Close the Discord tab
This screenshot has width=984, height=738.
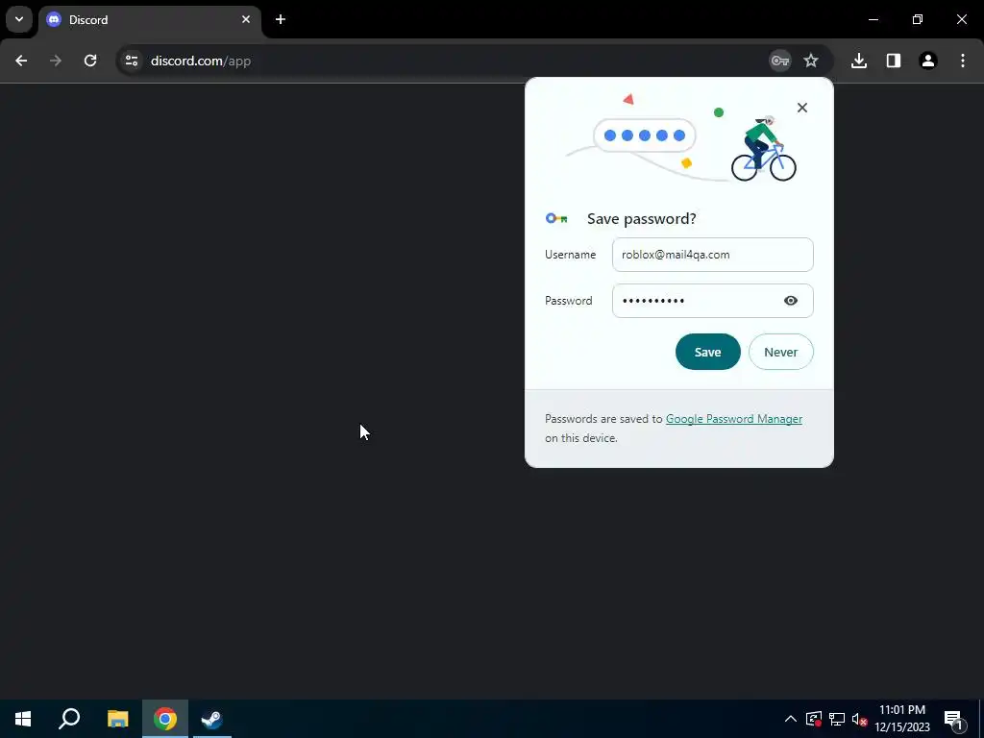246,19
